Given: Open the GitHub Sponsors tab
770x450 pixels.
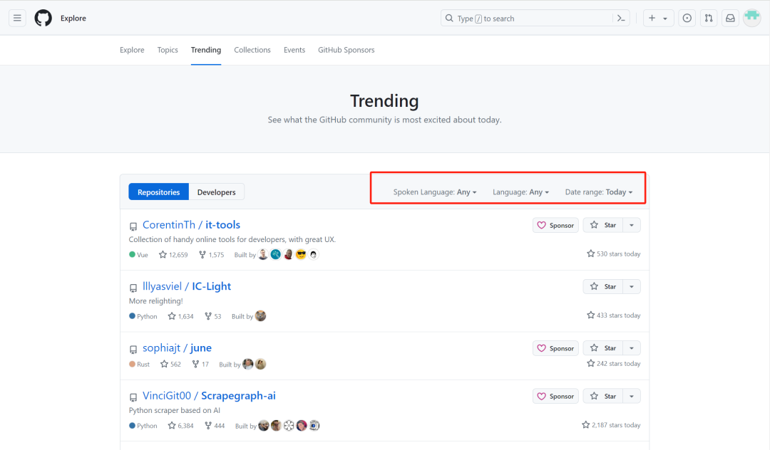Looking at the screenshot, I should pyautogui.click(x=346, y=50).
